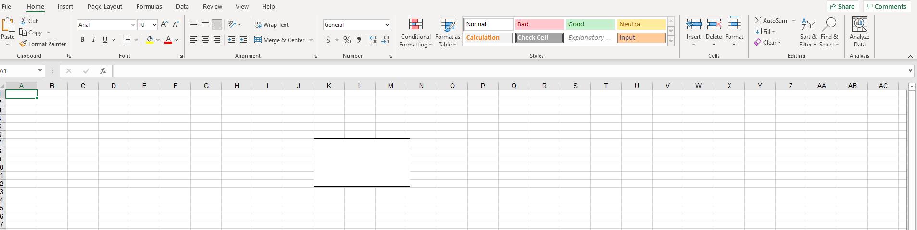
Task: Click the Increase Font Size icon
Action: coord(164,24)
